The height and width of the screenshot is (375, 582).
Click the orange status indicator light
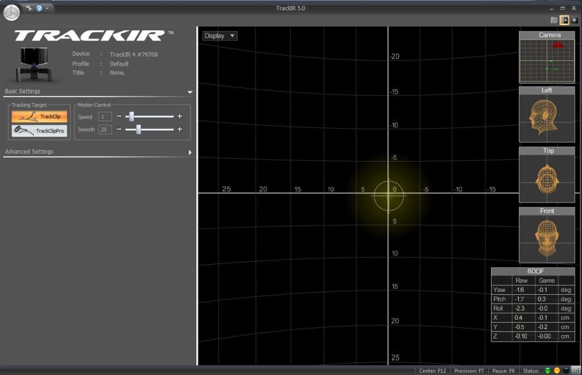pyautogui.click(x=556, y=370)
